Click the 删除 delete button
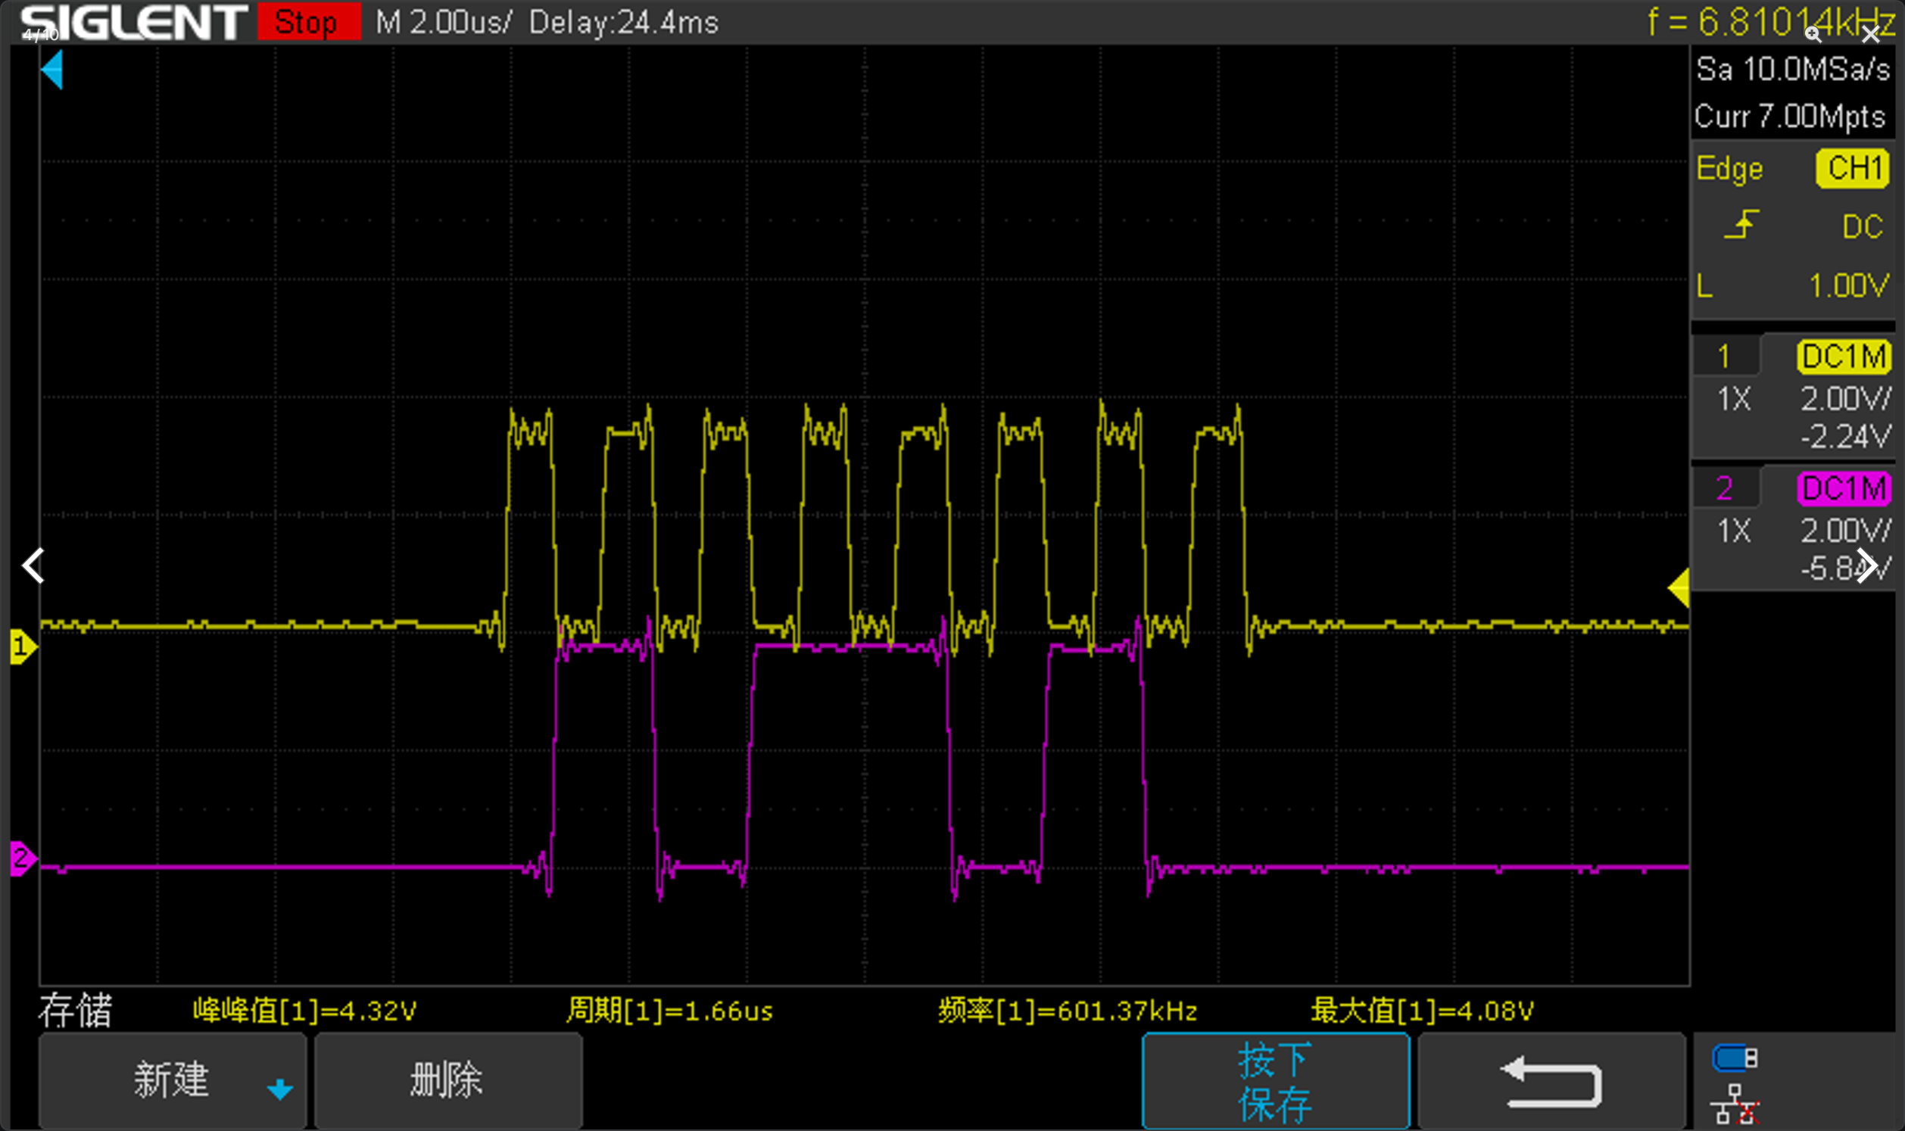Viewport: 1905px width, 1131px height. [x=448, y=1081]
